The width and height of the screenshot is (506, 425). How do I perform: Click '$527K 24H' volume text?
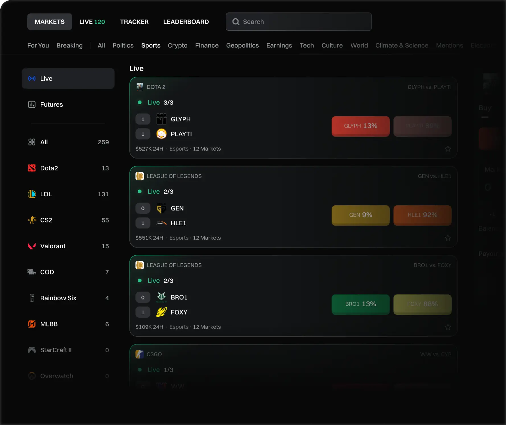coord(149,149)
